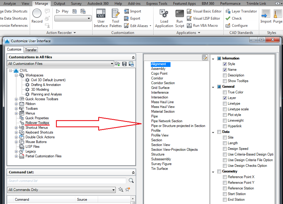Click the edit object type list icon

pyautogui.click(x=205, y=57)
